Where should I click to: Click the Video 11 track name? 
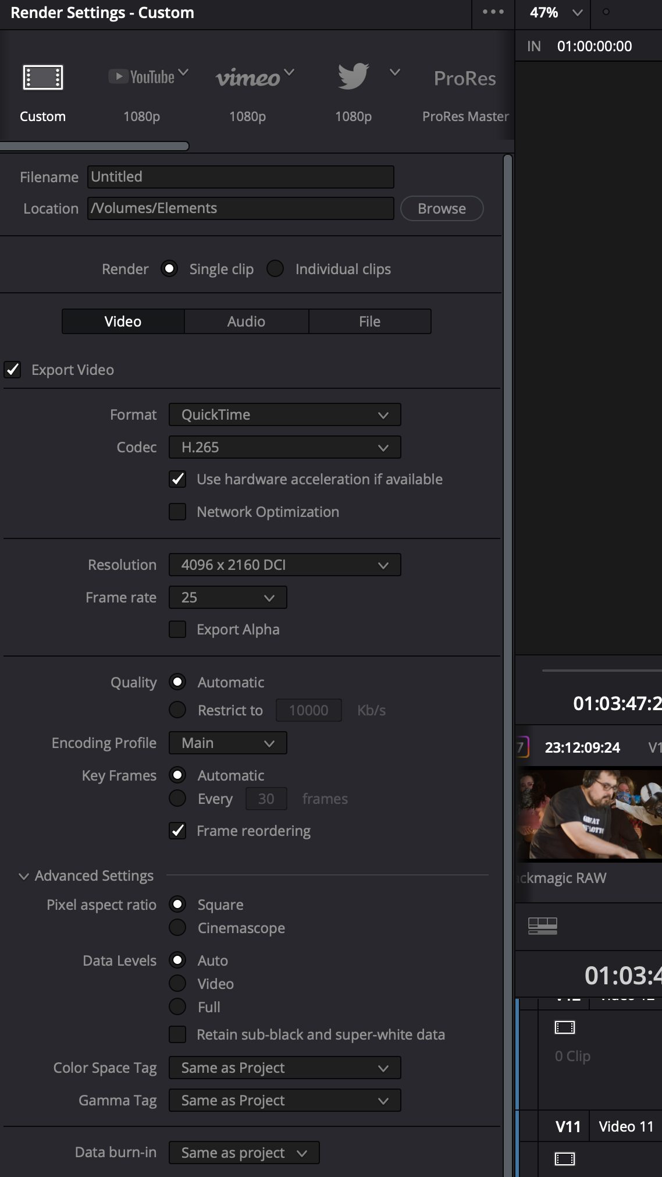pos(627,1126)
